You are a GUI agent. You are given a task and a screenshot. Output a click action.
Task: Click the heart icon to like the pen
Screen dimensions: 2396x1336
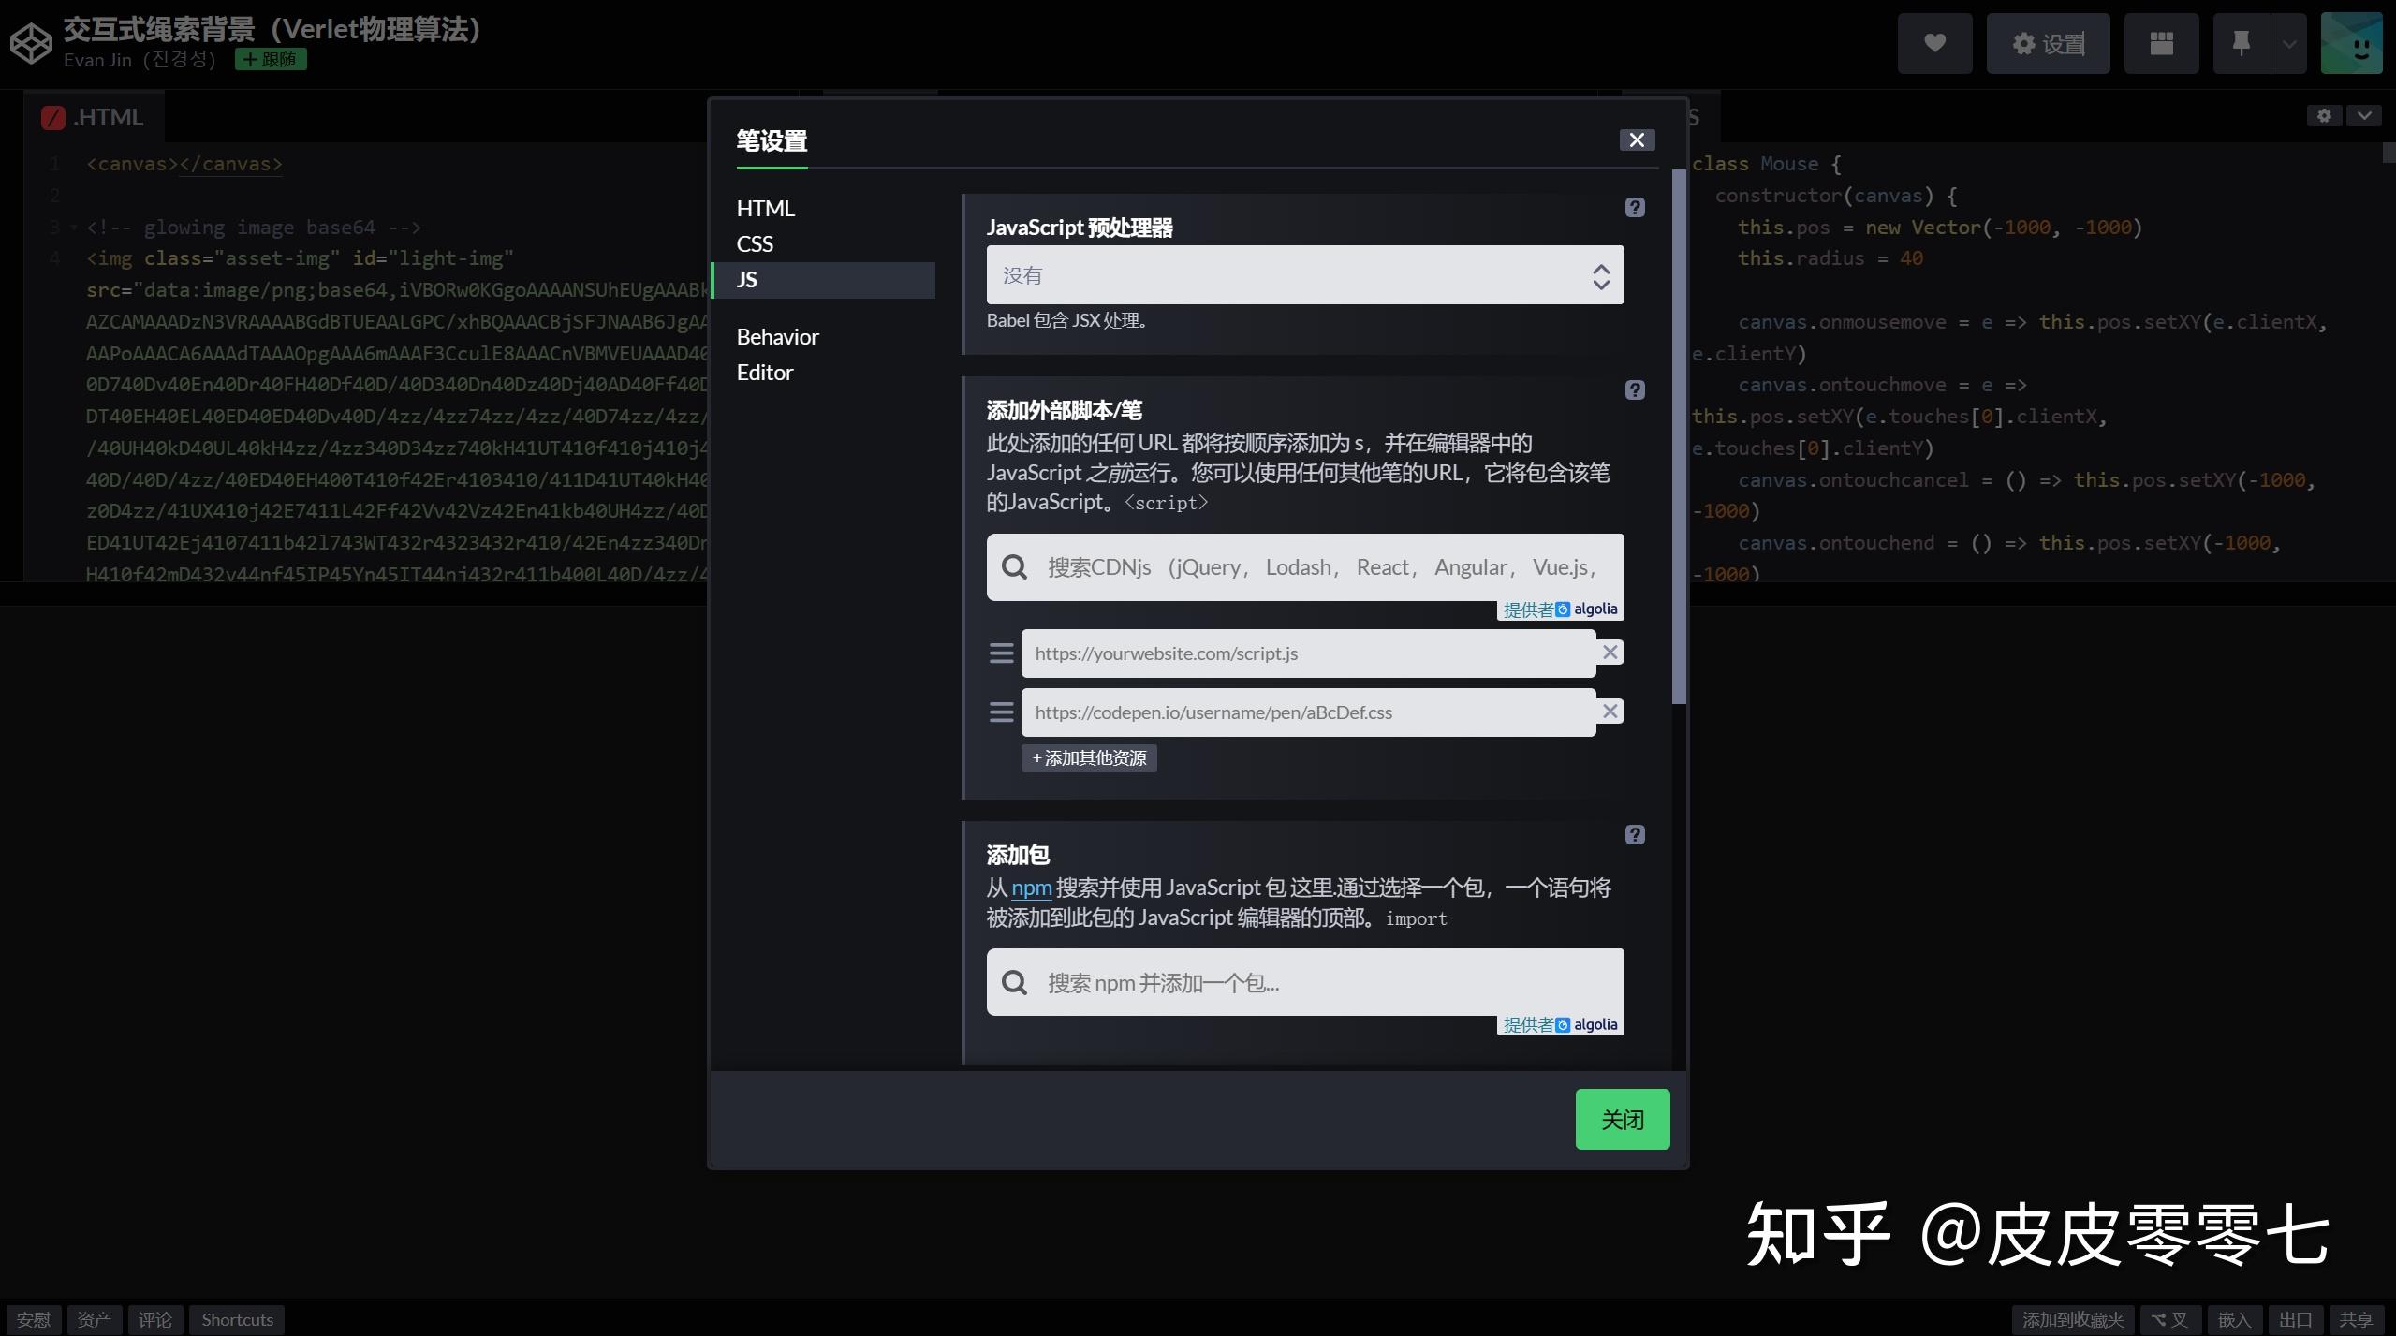(x=1933, y=43)
